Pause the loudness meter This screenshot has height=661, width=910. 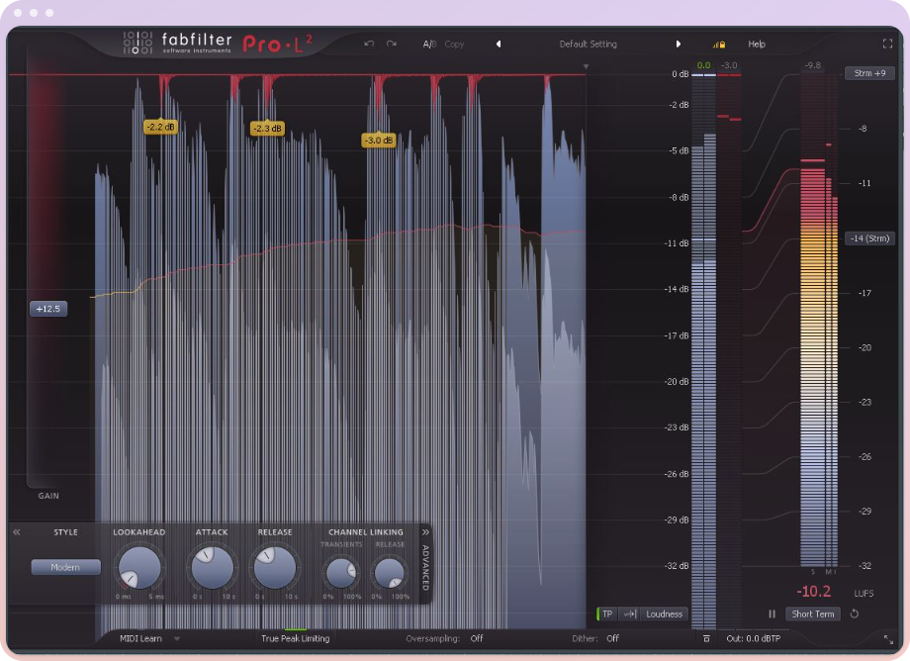772,614
